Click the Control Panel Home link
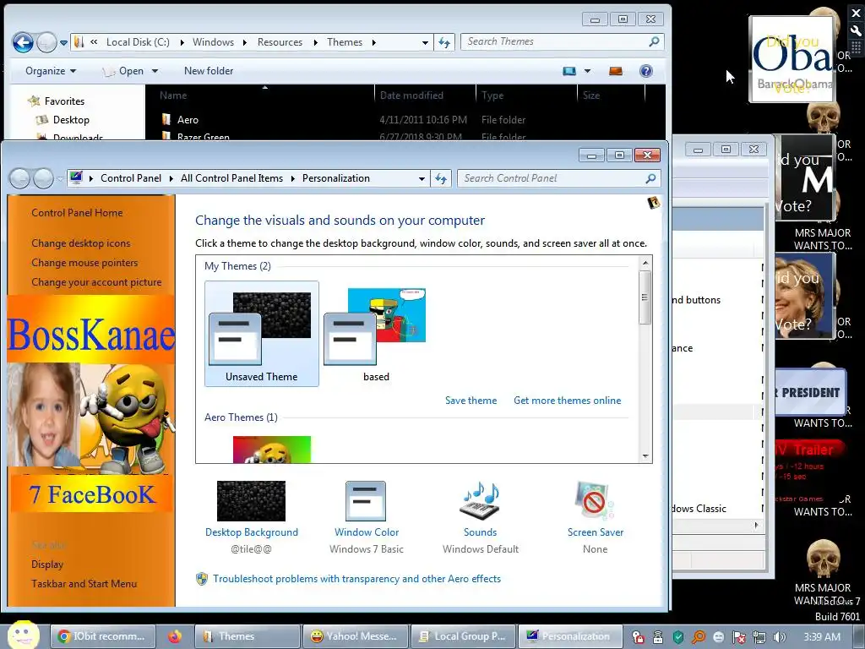The width and height of the screenshot is (865, 649). [x=77, y=213]
